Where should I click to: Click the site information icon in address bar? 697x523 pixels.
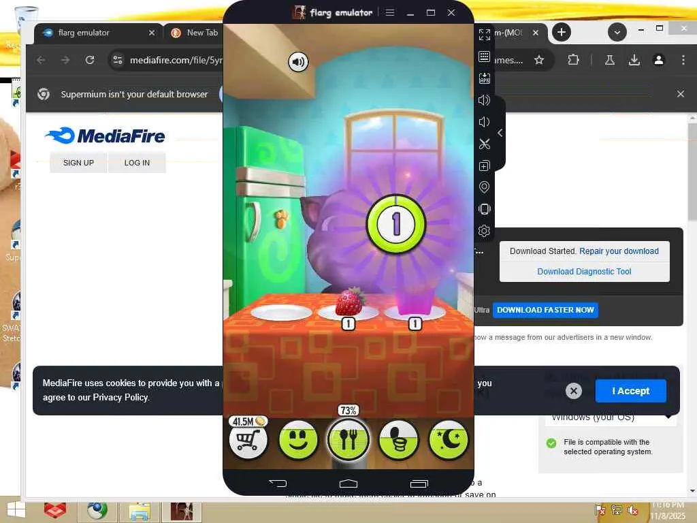(117, 60)
